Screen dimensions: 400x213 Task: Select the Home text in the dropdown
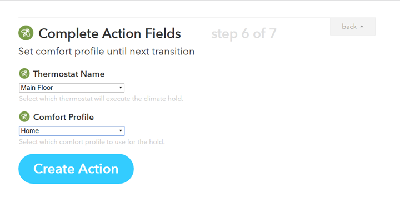click(x=30, y=131)
